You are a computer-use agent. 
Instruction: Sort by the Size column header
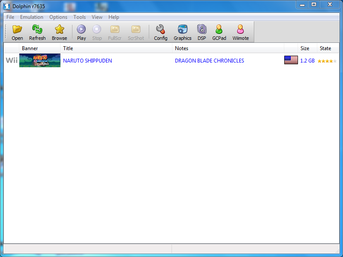(x=307, y=48)
